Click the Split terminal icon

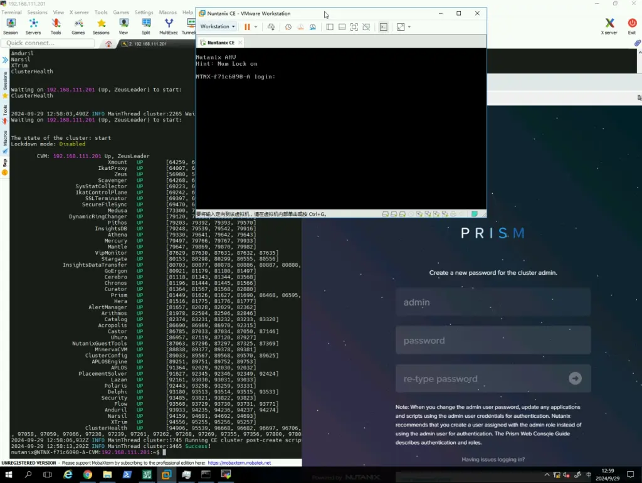point(146,26)
